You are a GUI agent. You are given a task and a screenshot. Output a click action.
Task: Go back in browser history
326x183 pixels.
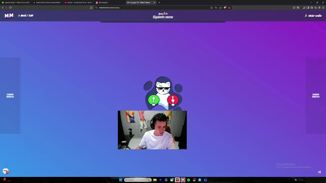point(3,8)
